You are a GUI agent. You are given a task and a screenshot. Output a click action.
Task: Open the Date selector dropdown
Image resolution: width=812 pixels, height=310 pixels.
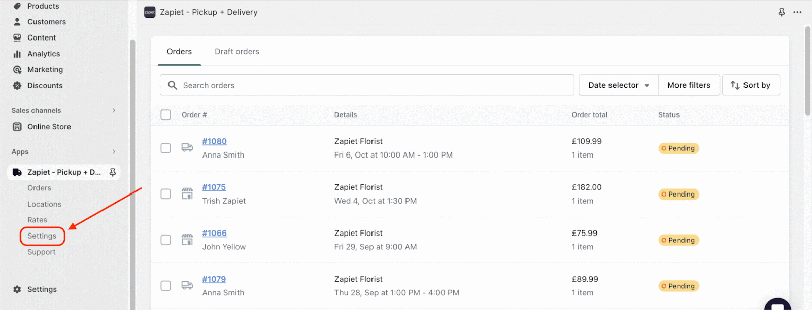pos(618,85)
